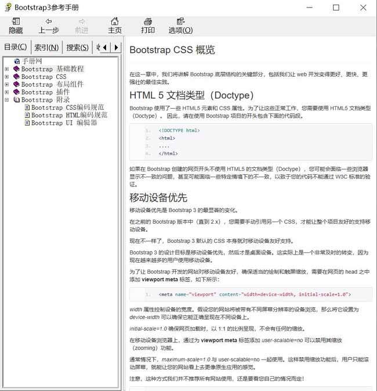Click the page icon of Bootstrap UI 编辑器
The image size is (377, 391).
(27, 123)
